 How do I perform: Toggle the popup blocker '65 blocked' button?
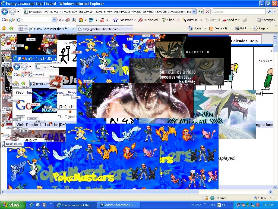pyautogui.click(x=148, y=20)
